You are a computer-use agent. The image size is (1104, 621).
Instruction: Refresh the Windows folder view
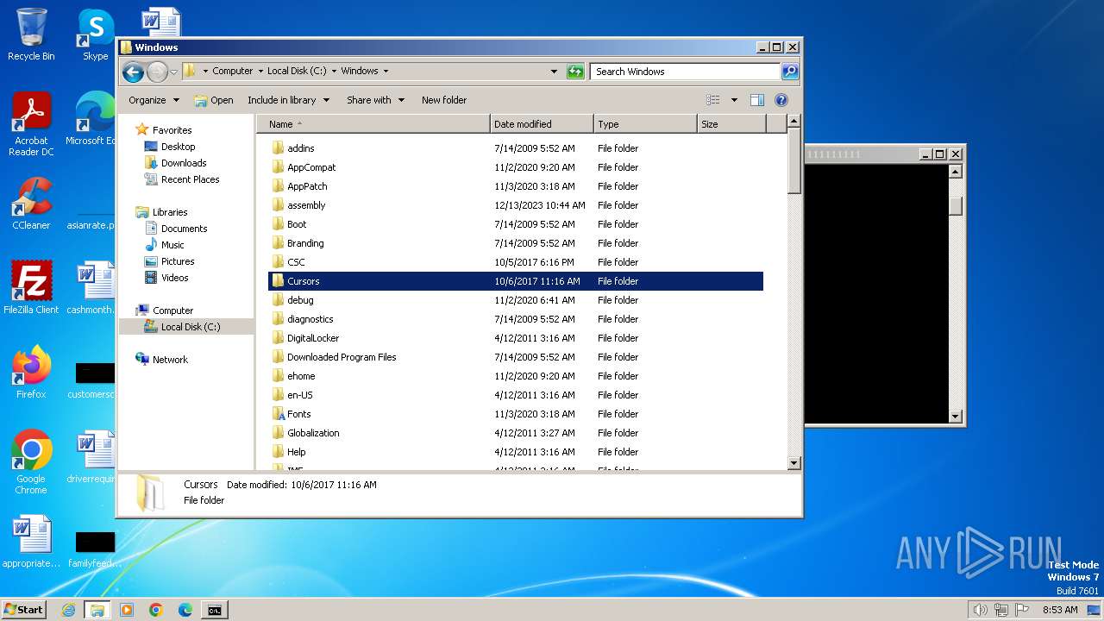pyautogui.click(x=575, y=72)
